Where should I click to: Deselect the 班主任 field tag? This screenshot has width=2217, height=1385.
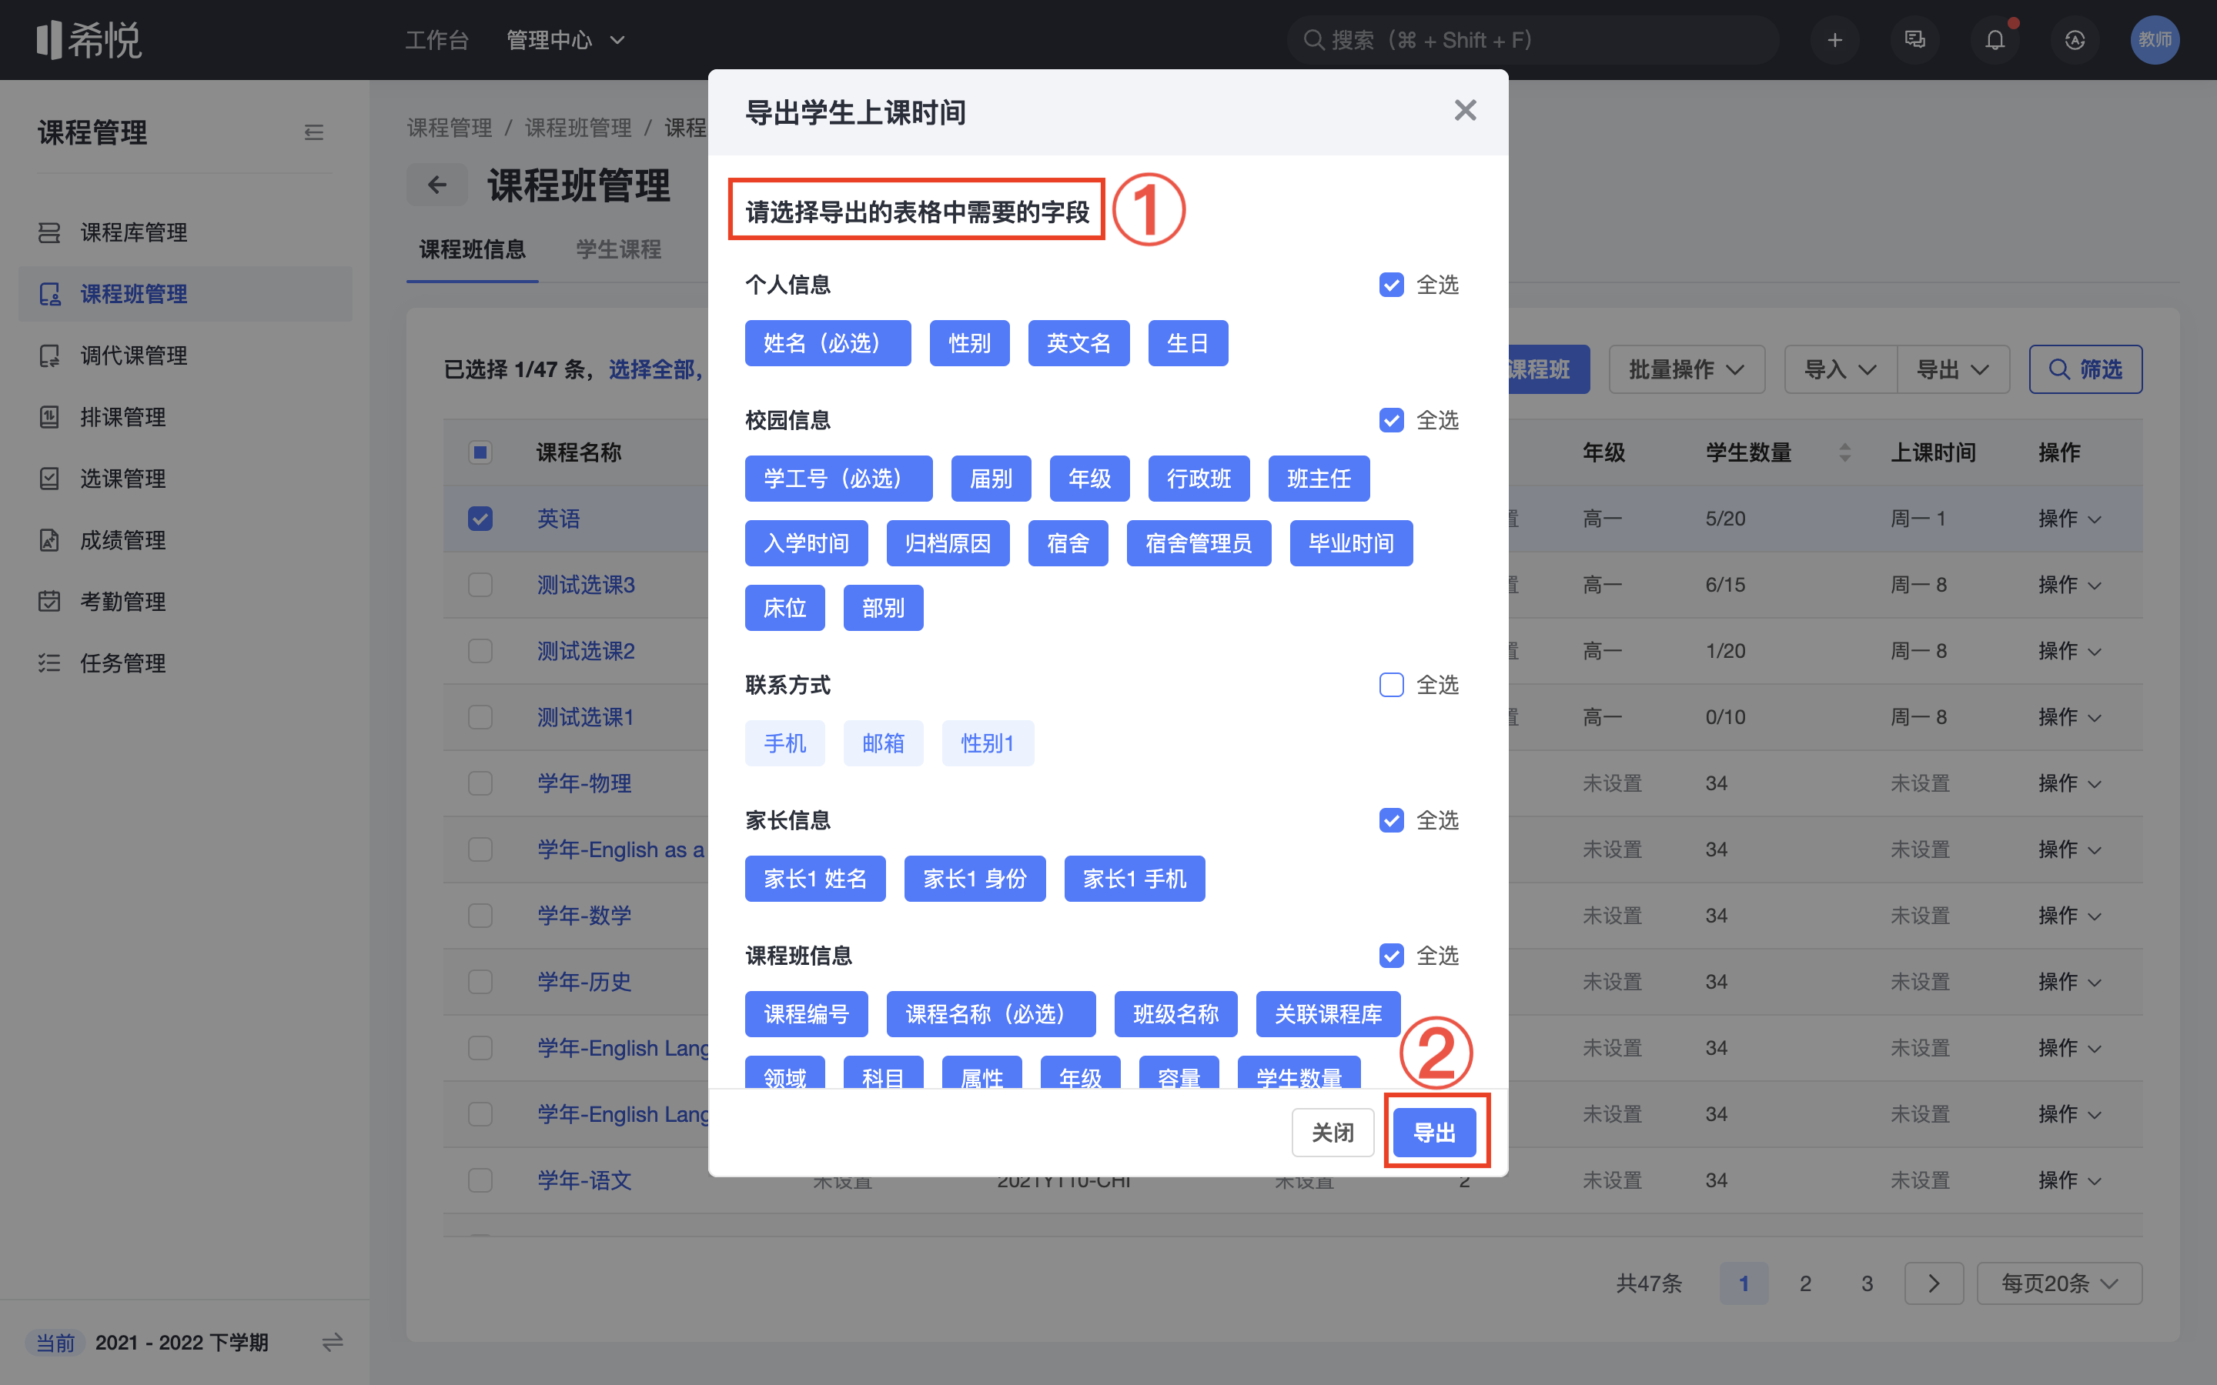tap(1319, 479)
